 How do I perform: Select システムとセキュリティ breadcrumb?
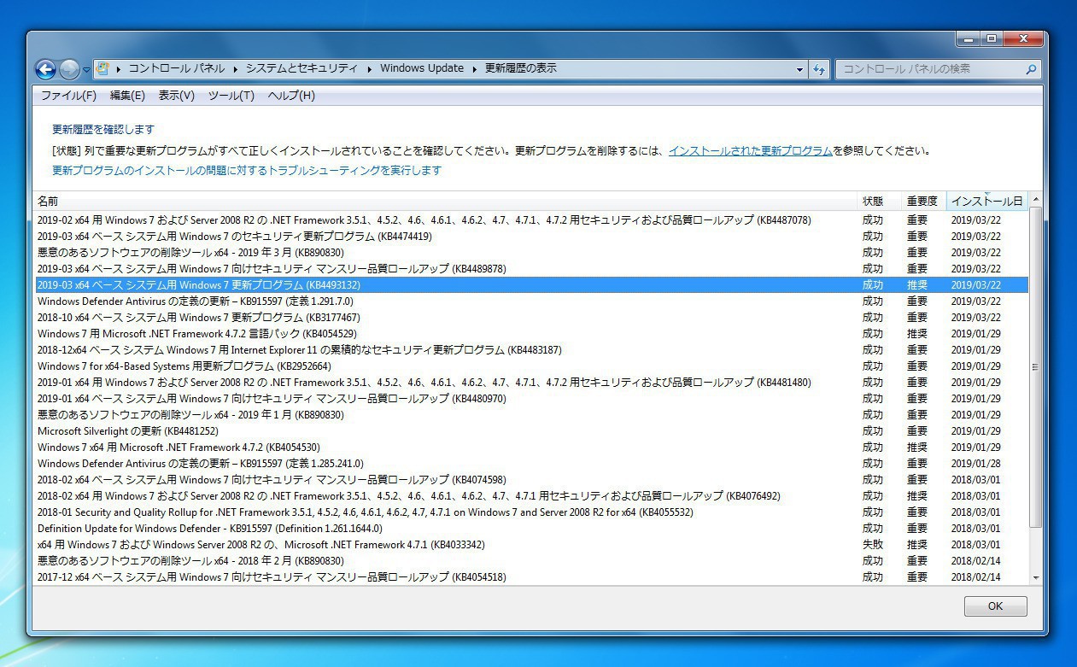[302, 68]
